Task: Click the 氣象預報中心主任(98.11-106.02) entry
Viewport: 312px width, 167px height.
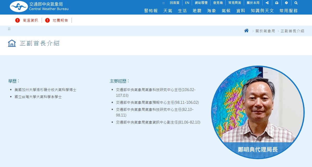Action: [157, 102]
